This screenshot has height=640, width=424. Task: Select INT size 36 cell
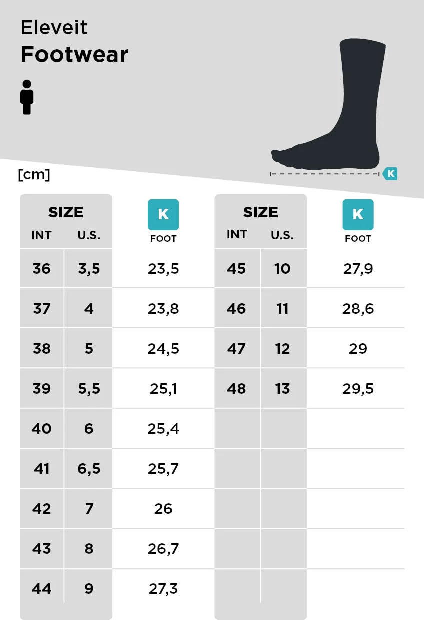point(42,268)
